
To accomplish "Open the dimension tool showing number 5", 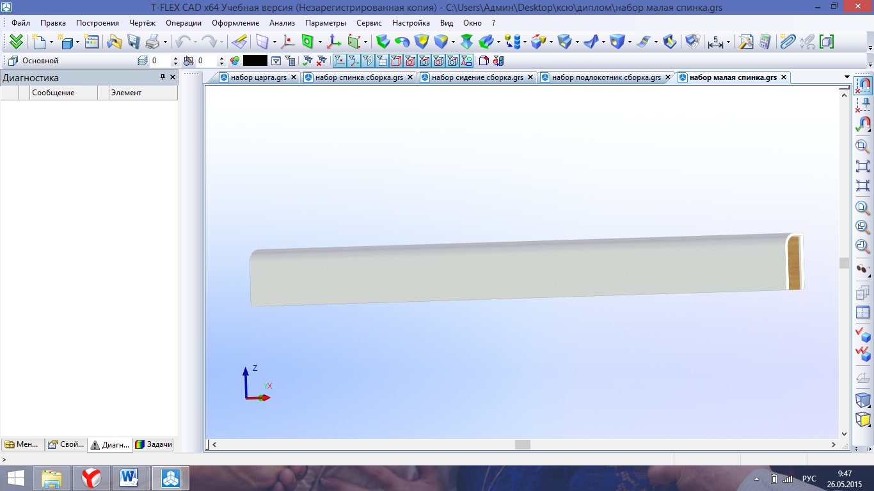I will 715,42.
